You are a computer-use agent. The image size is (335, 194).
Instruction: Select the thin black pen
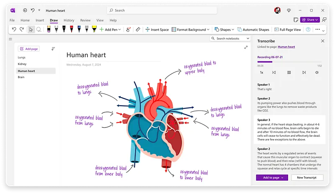(x=56, y=29)
